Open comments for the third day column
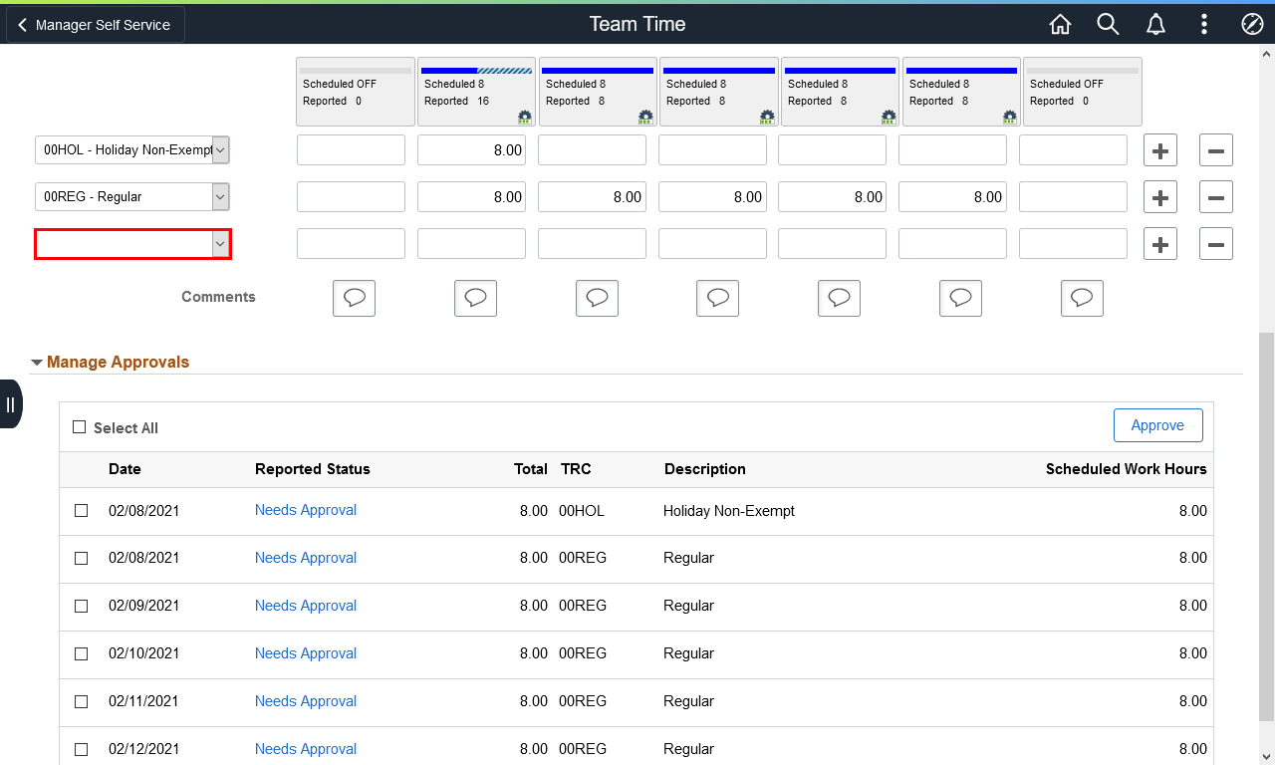The image size is (1275, 765). (597, 298)
